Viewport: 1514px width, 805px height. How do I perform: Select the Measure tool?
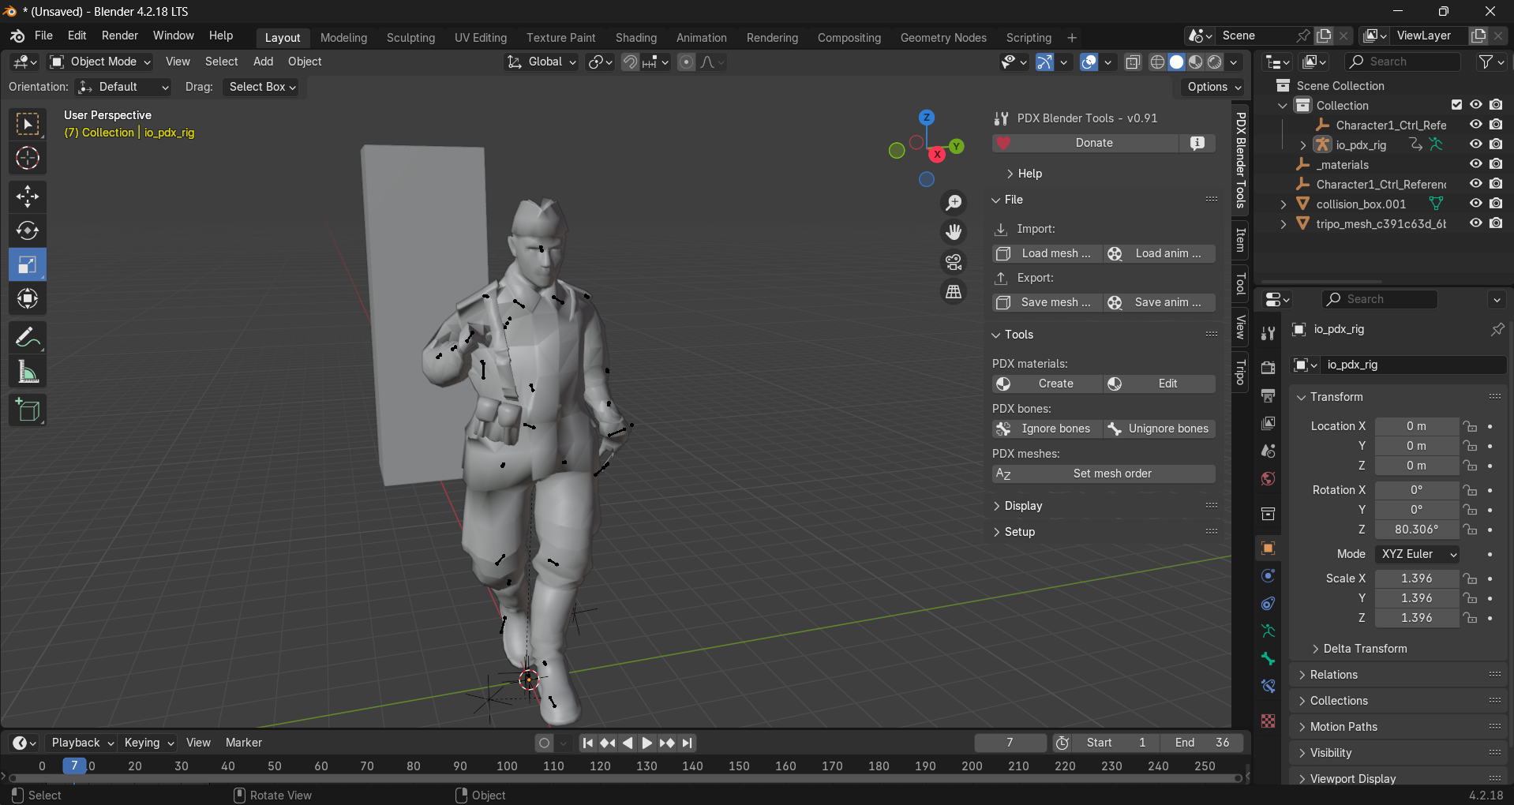click(28, 372)
